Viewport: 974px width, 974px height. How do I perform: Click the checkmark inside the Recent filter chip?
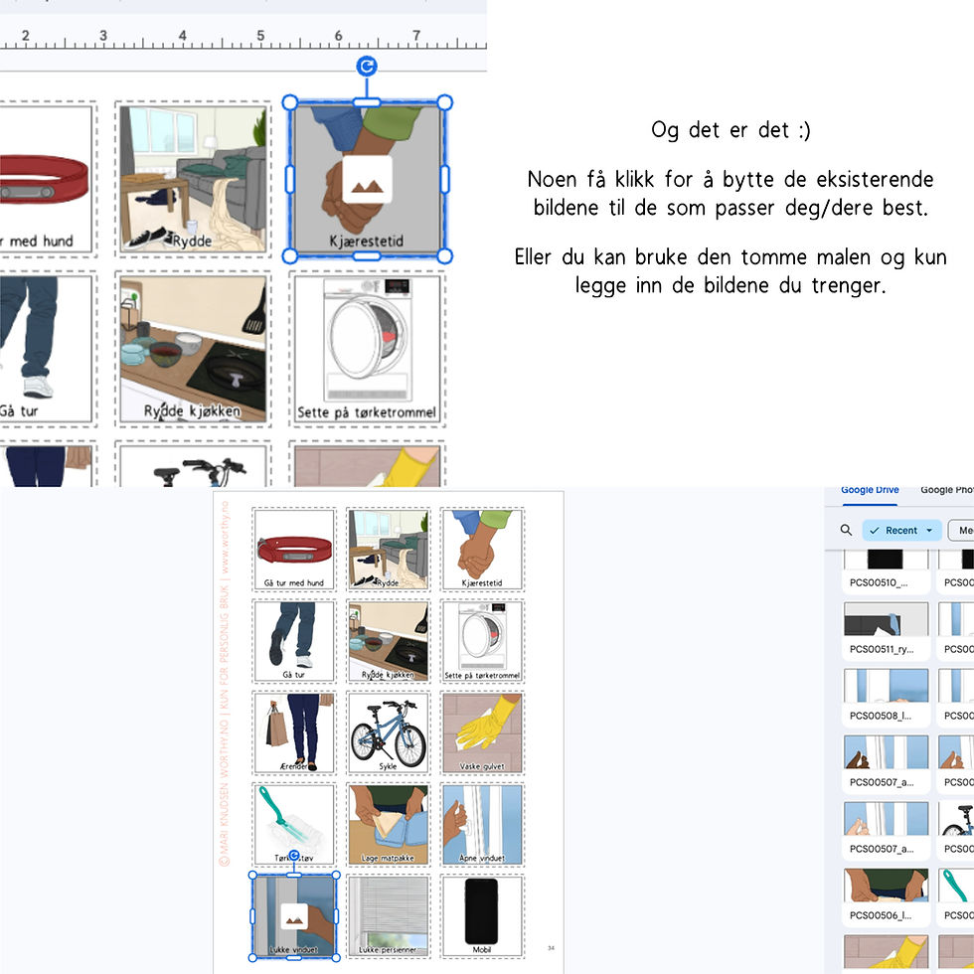coord(874,530)
